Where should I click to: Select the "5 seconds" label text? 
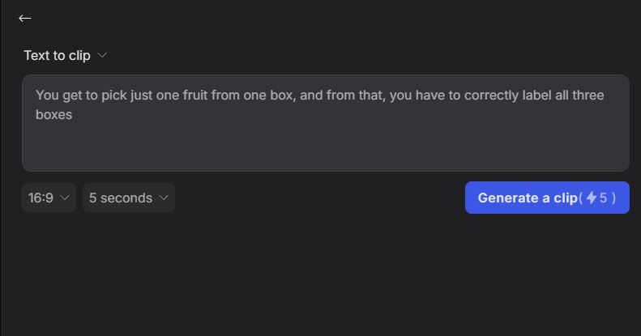[120, 198]
